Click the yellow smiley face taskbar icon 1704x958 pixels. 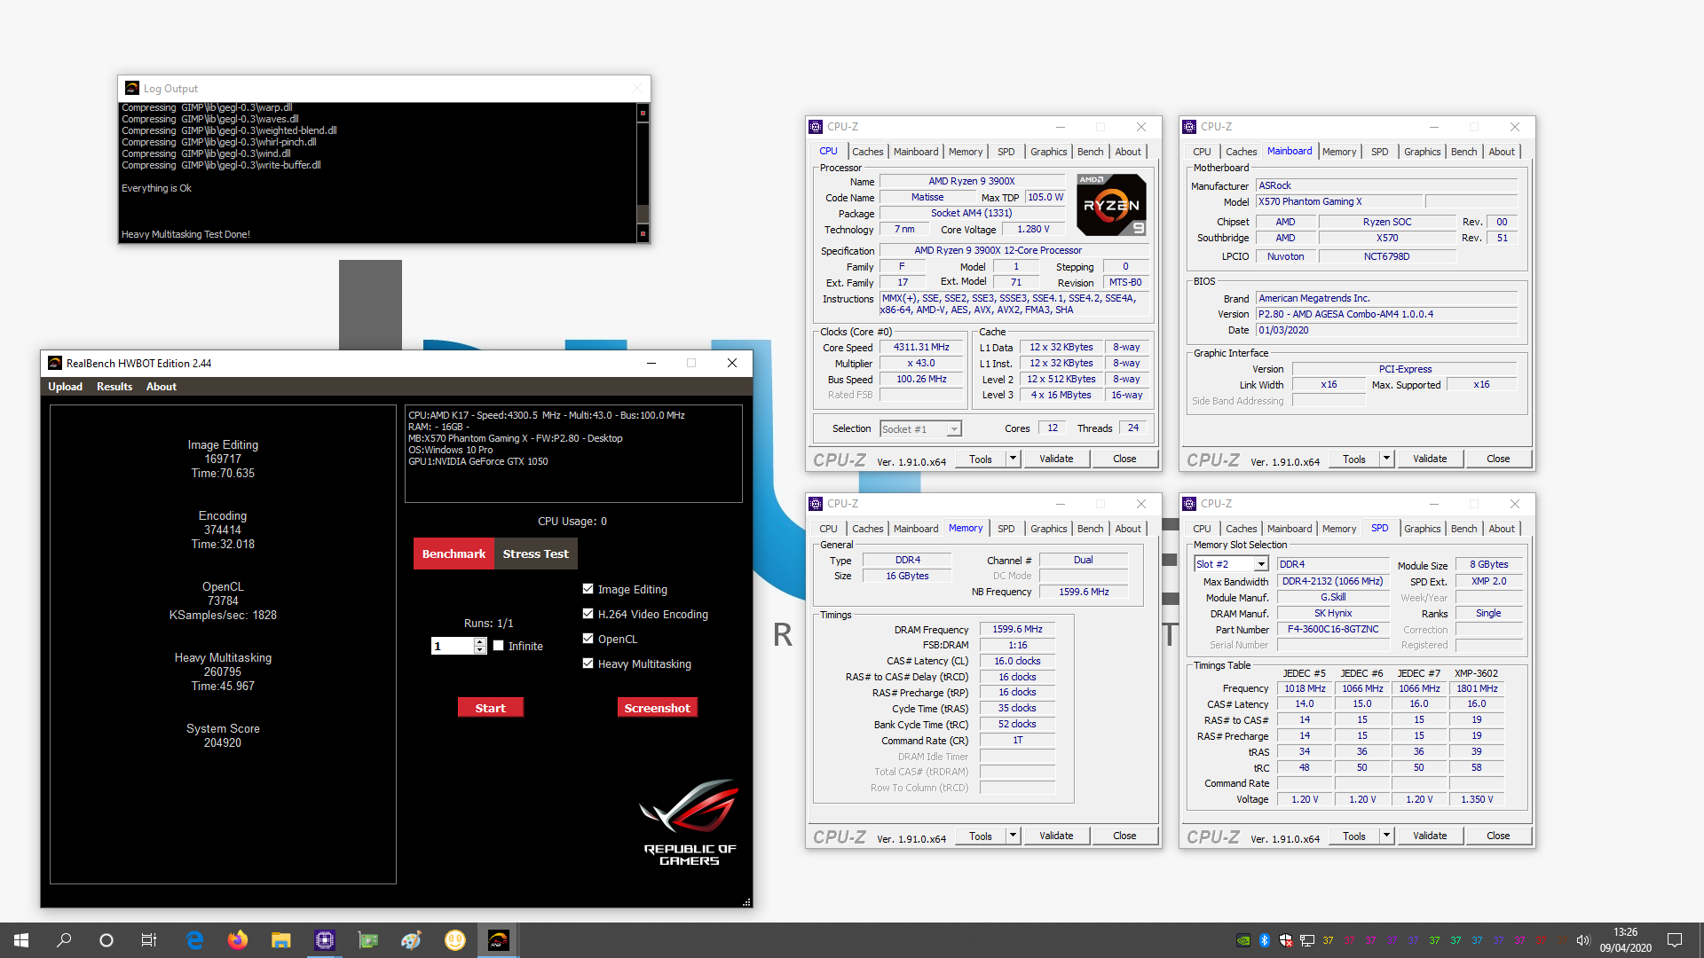coord(455,940)
